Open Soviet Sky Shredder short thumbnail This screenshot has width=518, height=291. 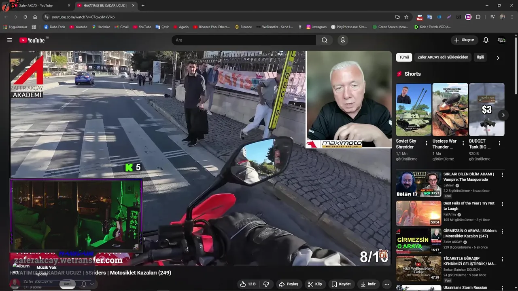pyautogui.click(x=413, y=110)
